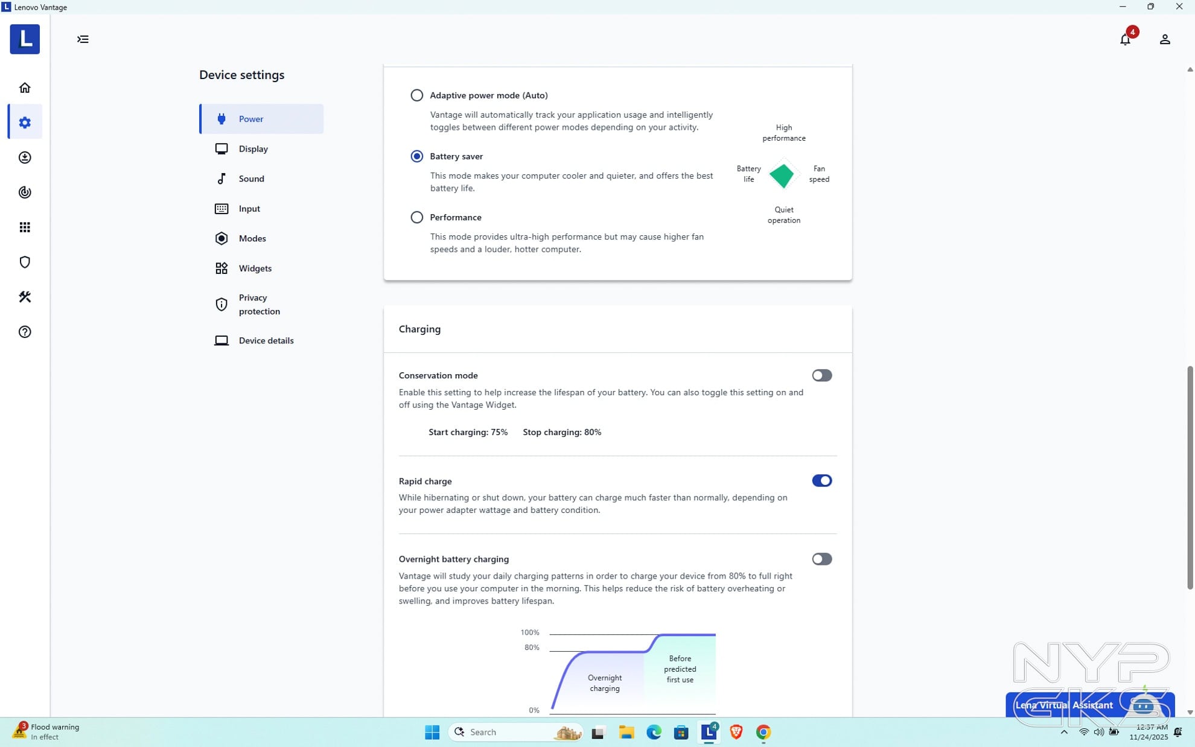Switch to the Display settings tab

(253, 149)
